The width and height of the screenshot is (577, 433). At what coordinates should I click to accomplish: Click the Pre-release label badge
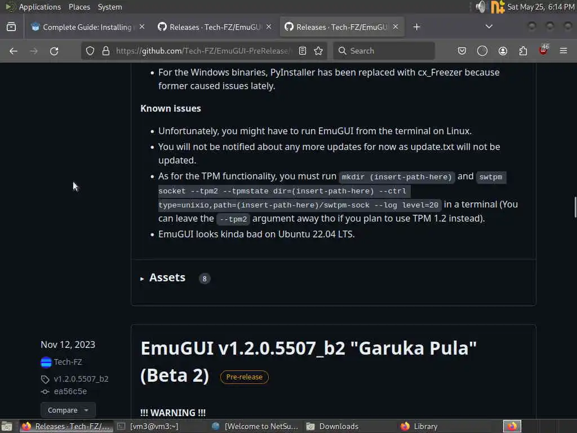pyautogui.click(x=245, y=377)
